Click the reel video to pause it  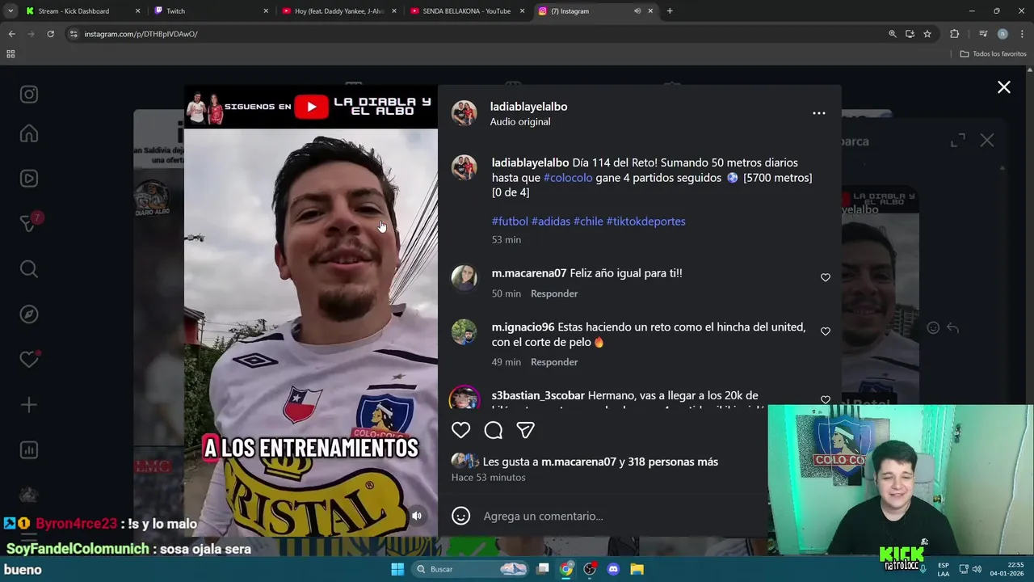tap(311, 311)
